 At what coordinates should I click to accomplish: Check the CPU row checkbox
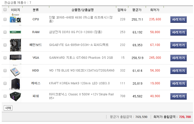click(5, 19)
